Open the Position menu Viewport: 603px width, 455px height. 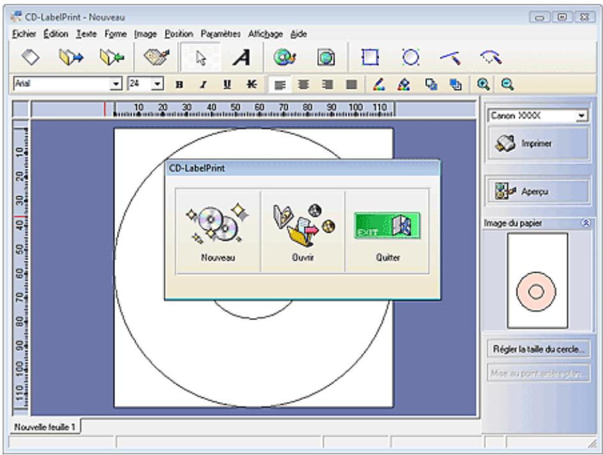pyautogui.click(x=179, y=34)
